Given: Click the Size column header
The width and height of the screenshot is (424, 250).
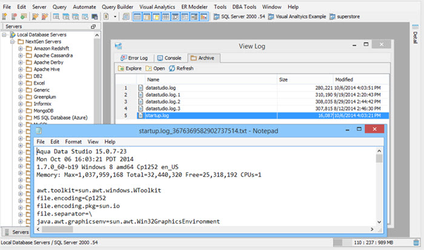Looking at the screenshot, I should pos(305,79).
